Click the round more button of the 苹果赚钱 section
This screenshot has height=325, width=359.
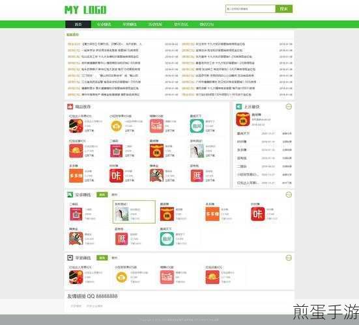(x=289, y=257)
